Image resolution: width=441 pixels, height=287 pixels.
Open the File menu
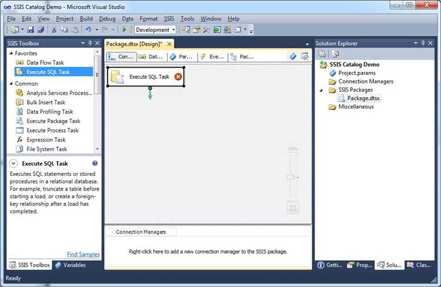coord(11,19)
